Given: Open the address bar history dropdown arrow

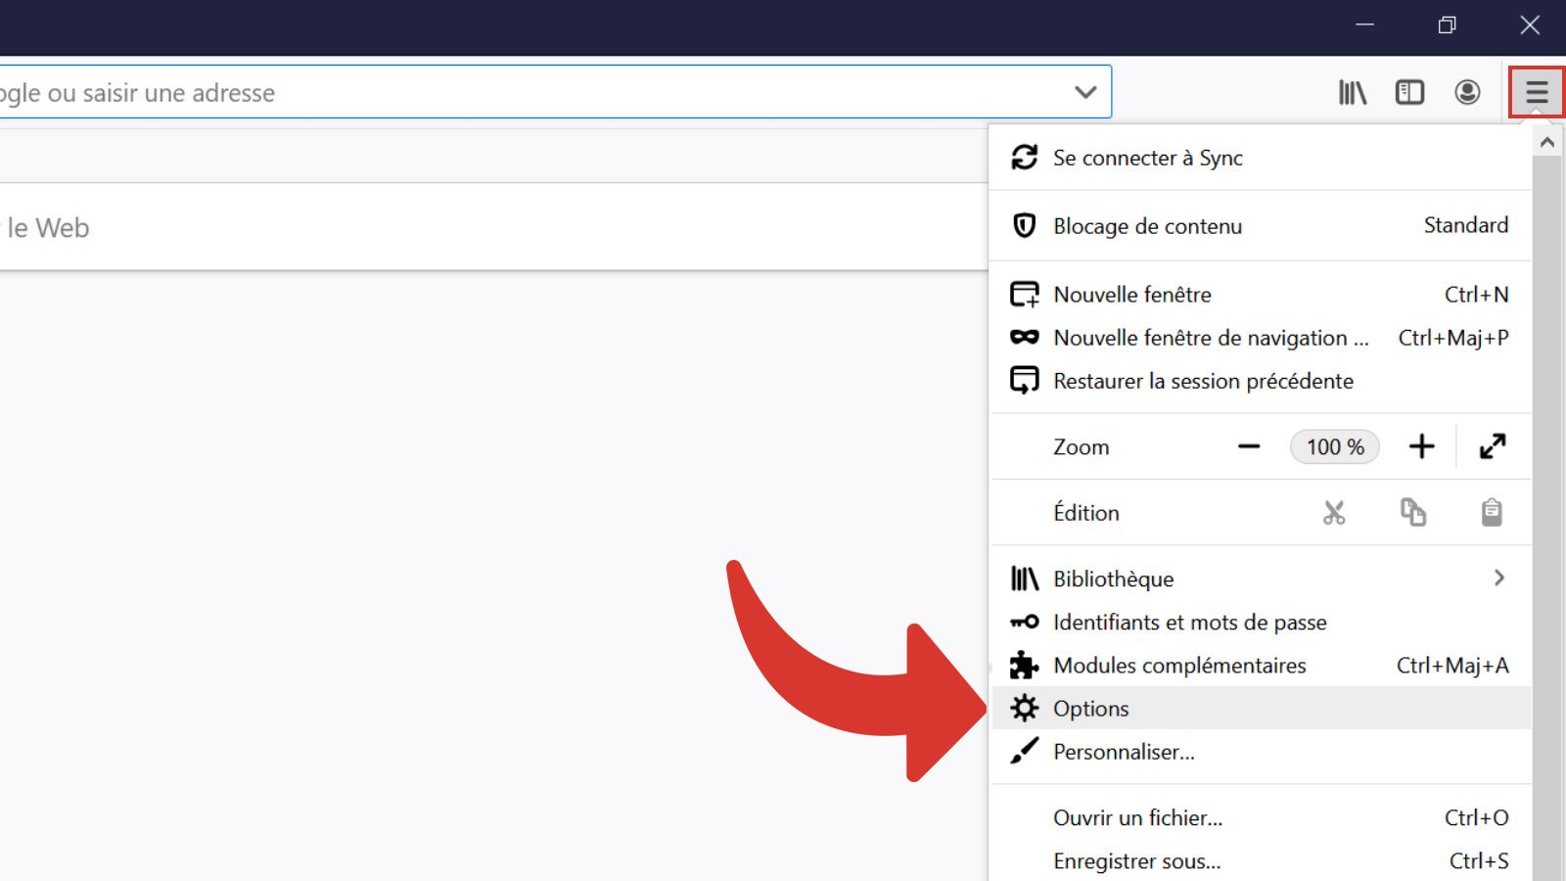Looking at the screenshot, I should tap(1084, 91).
